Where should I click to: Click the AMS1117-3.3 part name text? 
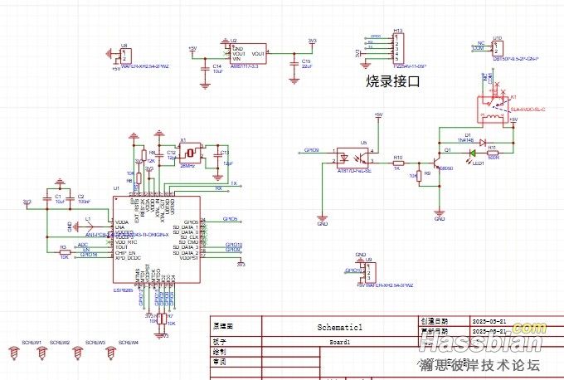(244, 66)
